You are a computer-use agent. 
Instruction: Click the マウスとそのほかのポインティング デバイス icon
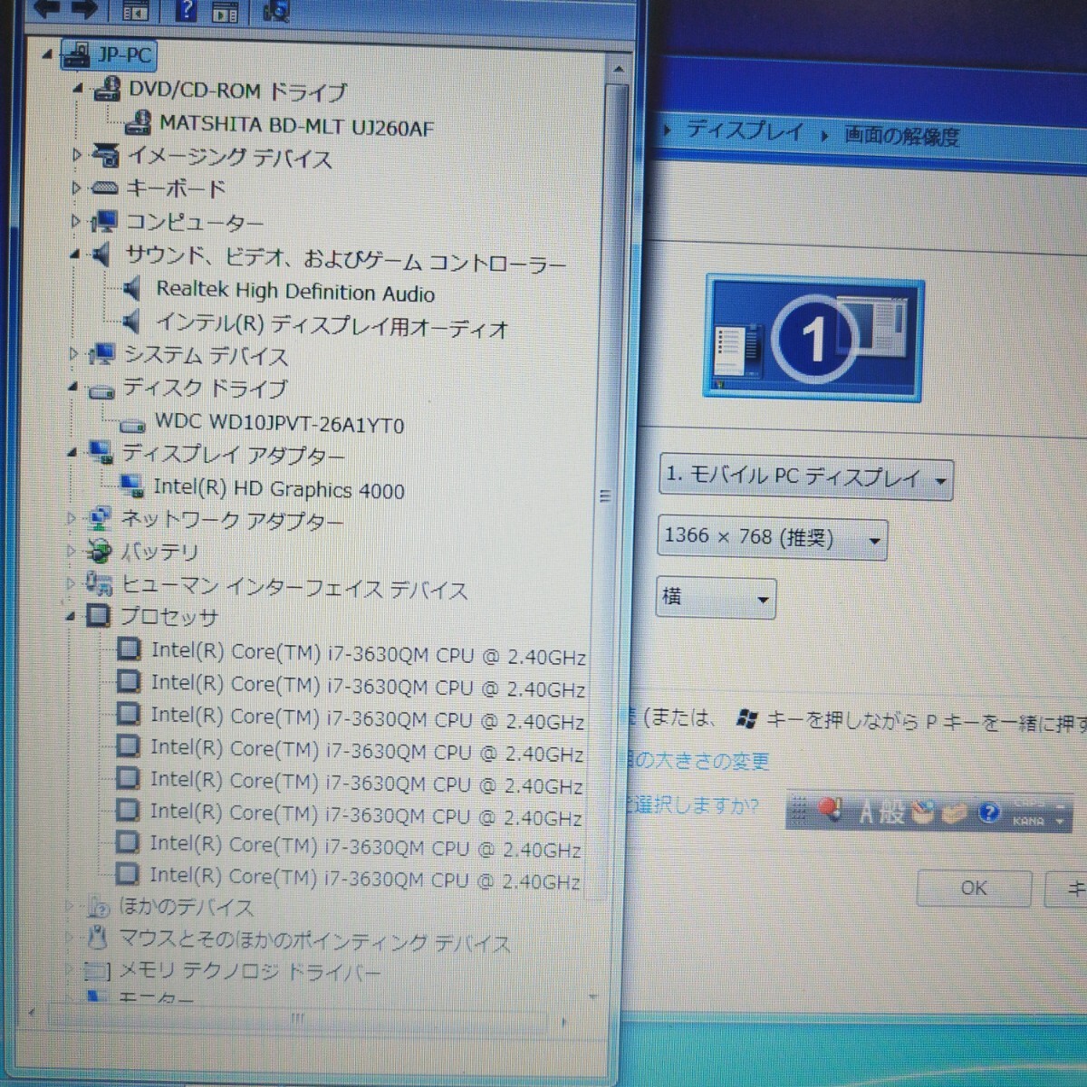96,938
